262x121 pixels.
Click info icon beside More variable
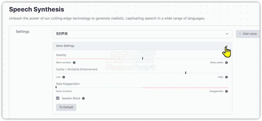coord(74,63)
